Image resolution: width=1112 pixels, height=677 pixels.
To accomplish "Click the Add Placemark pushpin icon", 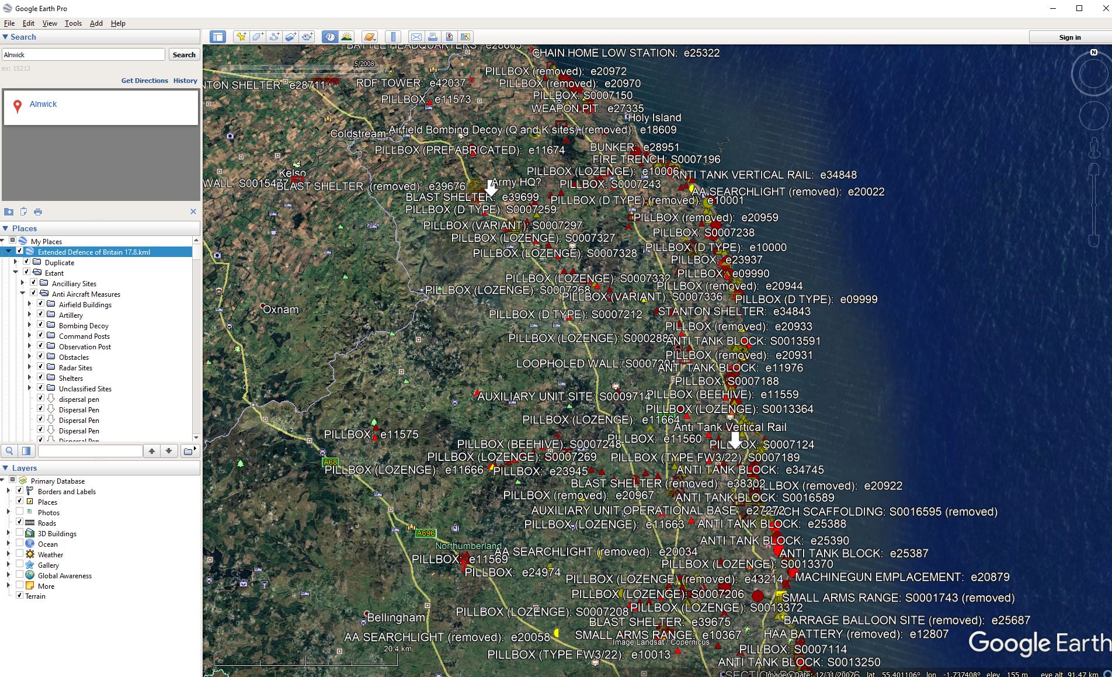I will [241, 37].
